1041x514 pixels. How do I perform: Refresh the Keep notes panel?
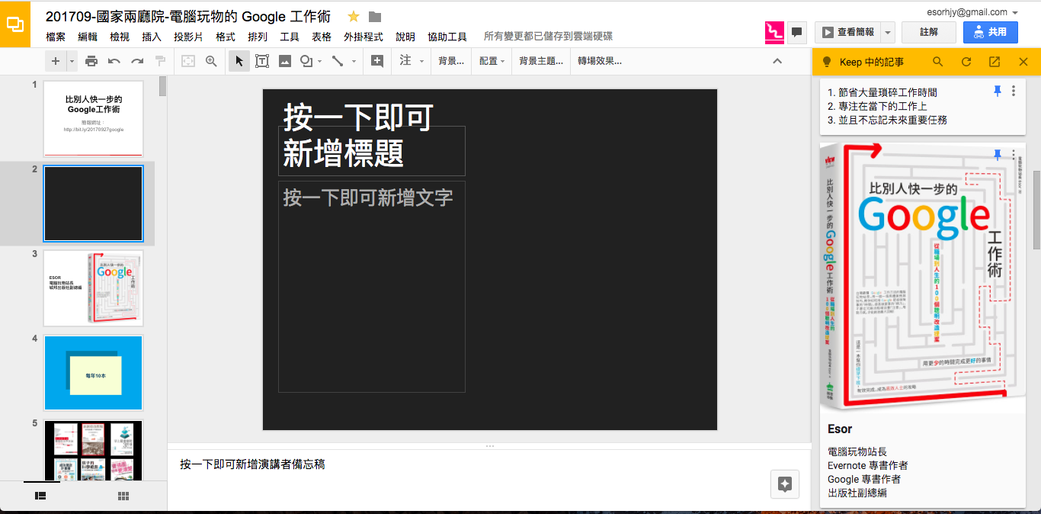click(x=966, y=62)
